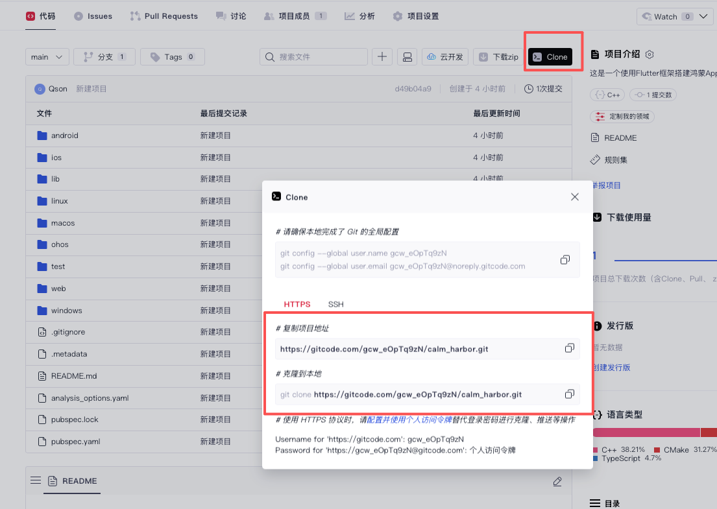Image resolution: width=717 pixels, height=509 pixels.
Task: Select the HTTPS tab
Action: pyautogui.click(x=297, y=304)
